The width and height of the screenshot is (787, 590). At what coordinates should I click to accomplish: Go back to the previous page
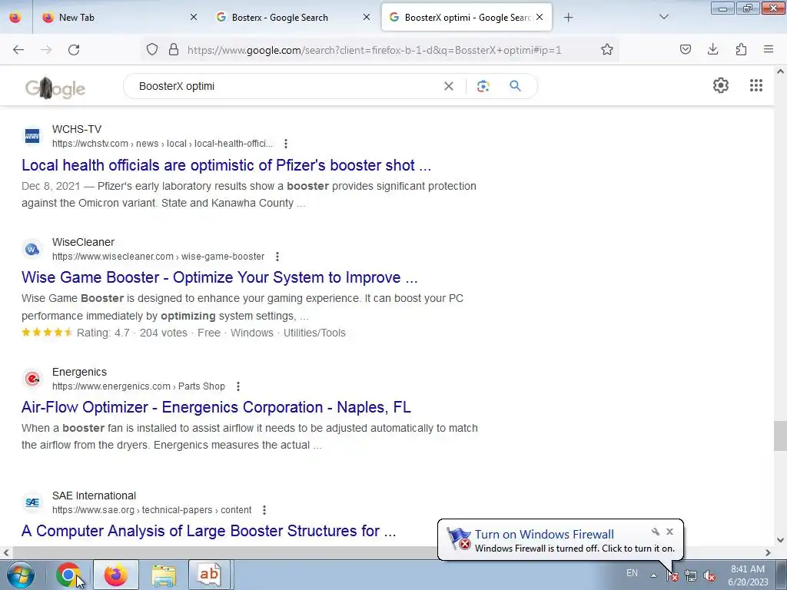pyautogui.click(x=18, y=50)
